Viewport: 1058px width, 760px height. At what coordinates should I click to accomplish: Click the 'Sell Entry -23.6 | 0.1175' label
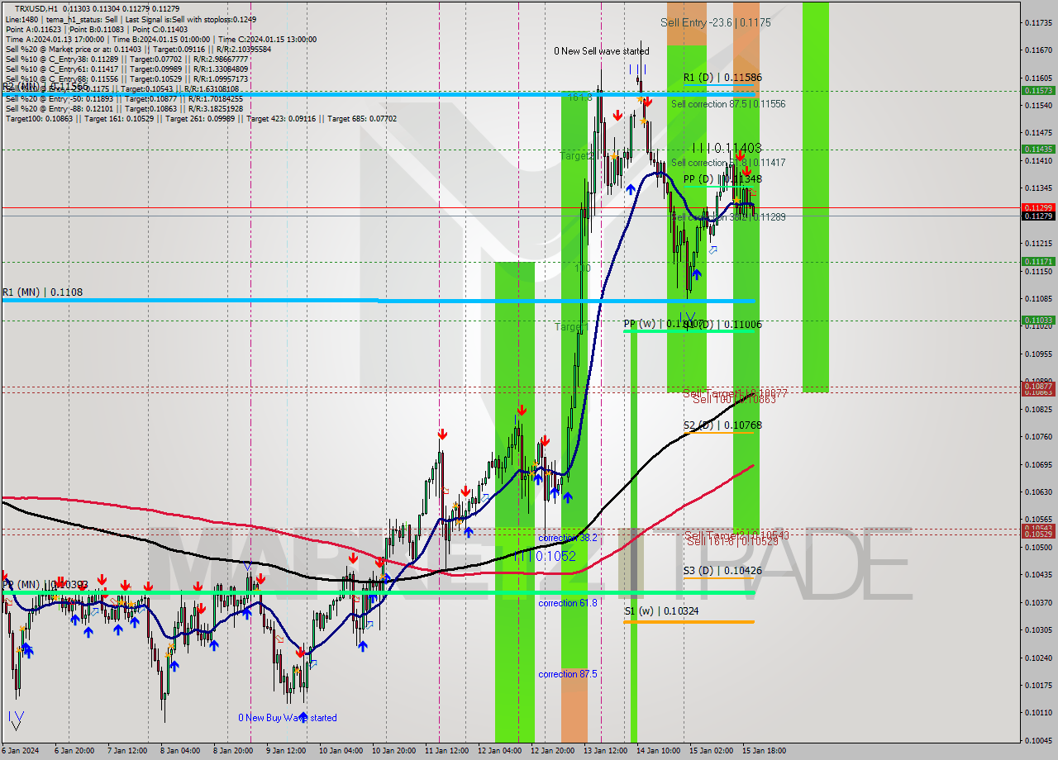point(716,23)
